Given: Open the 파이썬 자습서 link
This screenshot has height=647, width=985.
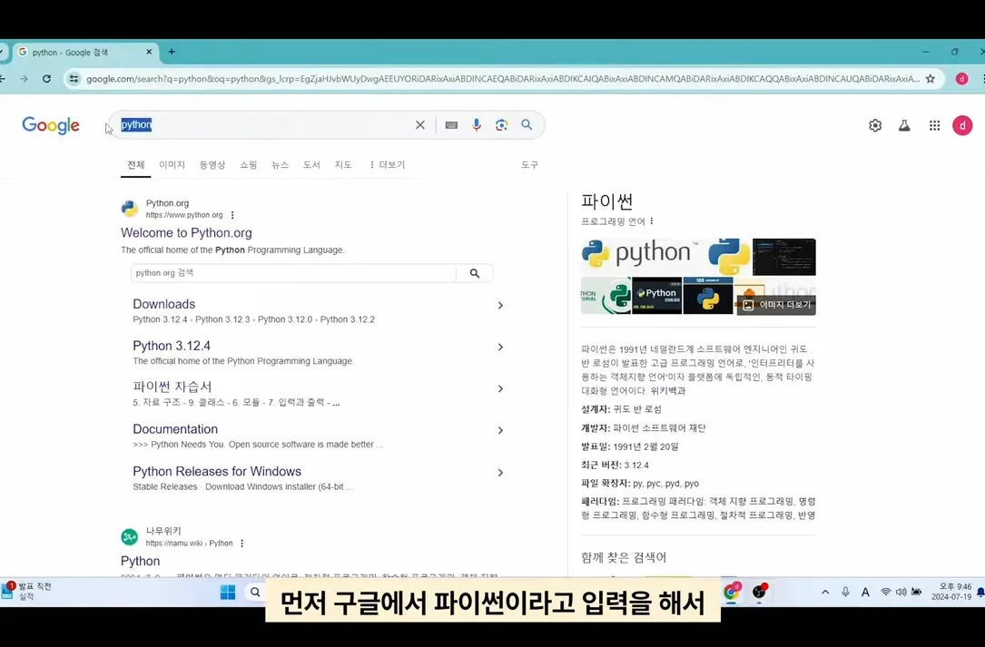Looking at the screenshot, I should point(172,387).
